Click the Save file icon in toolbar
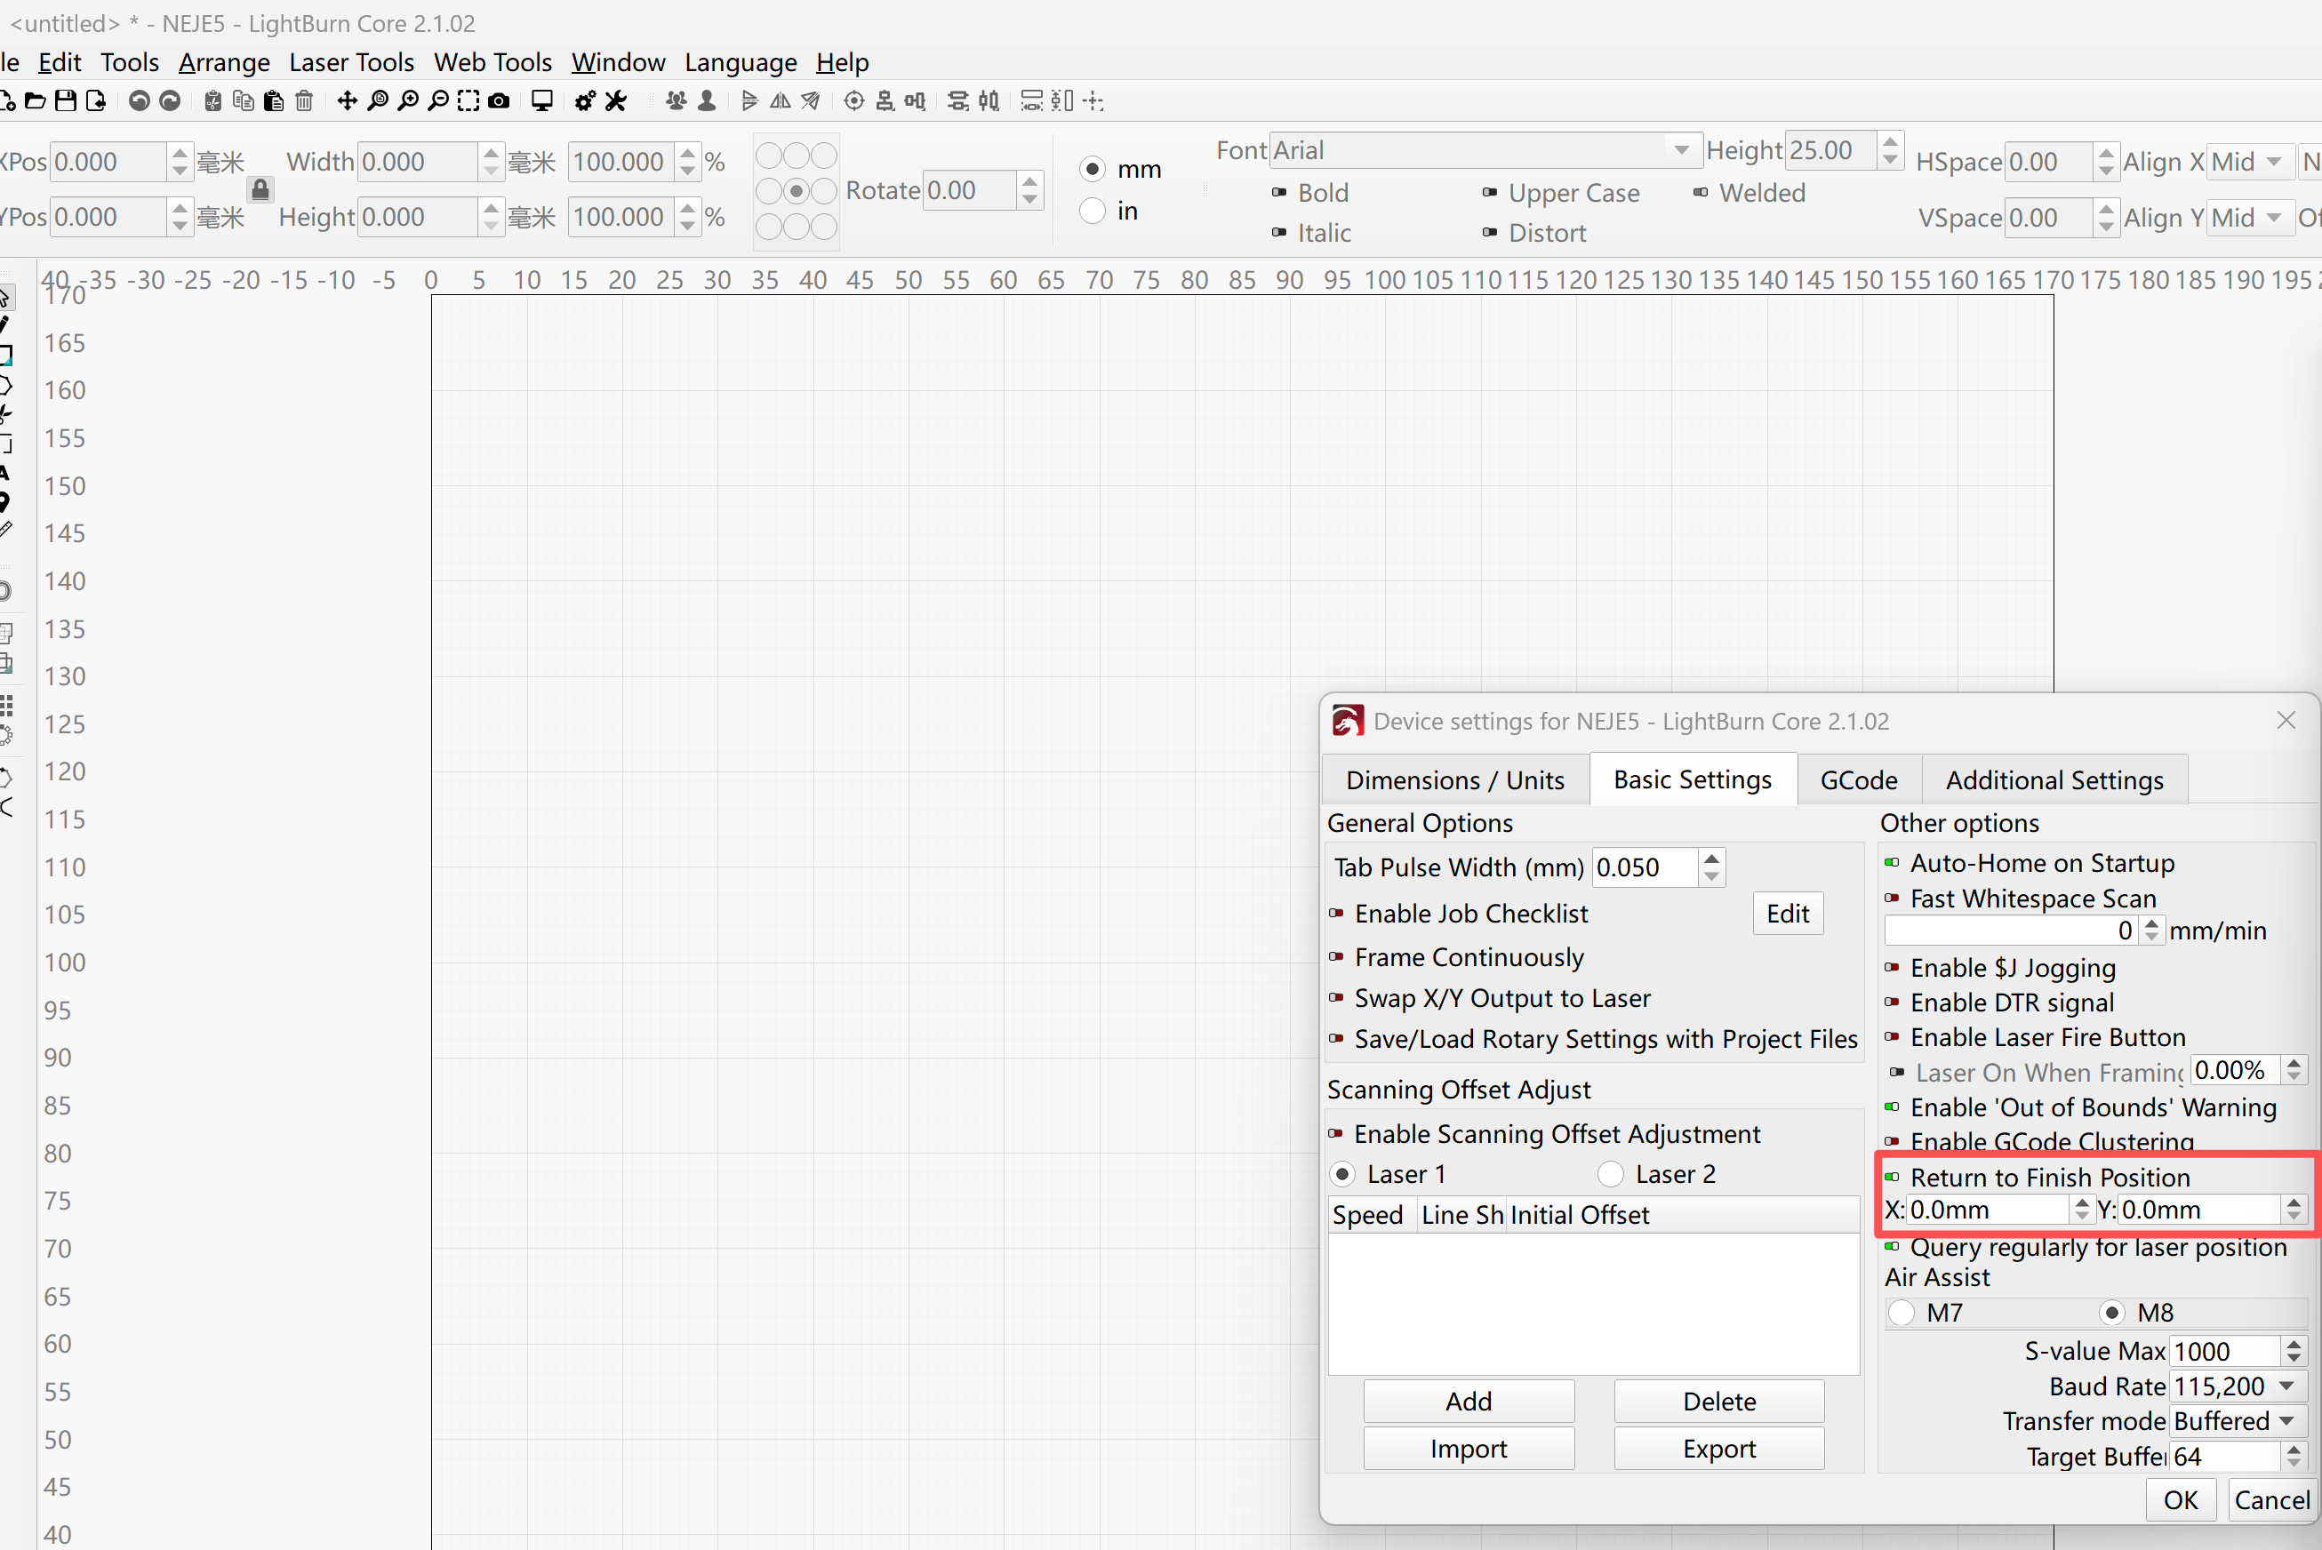The image size is (2322, 1550). coord(65,100)
